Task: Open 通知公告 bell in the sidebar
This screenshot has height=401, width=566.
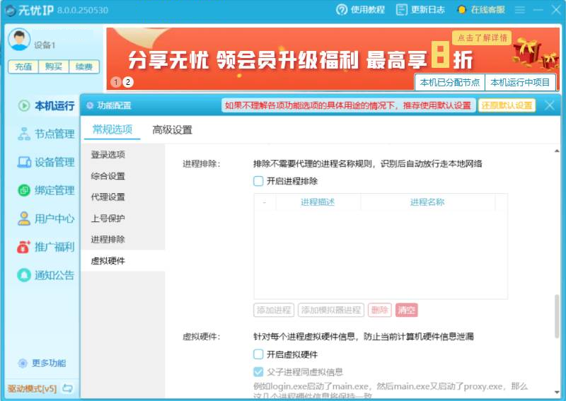Action: (x=24, y=275)
